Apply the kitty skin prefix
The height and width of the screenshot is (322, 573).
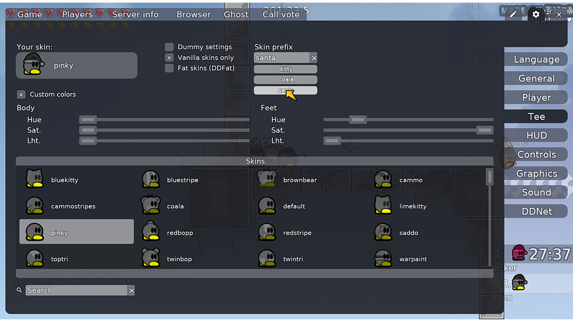coord(285,69)
